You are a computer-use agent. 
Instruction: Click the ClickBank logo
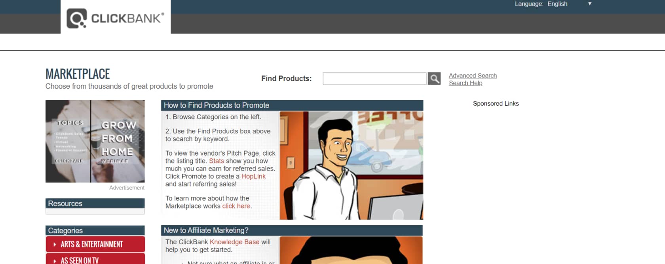[115, 18]
